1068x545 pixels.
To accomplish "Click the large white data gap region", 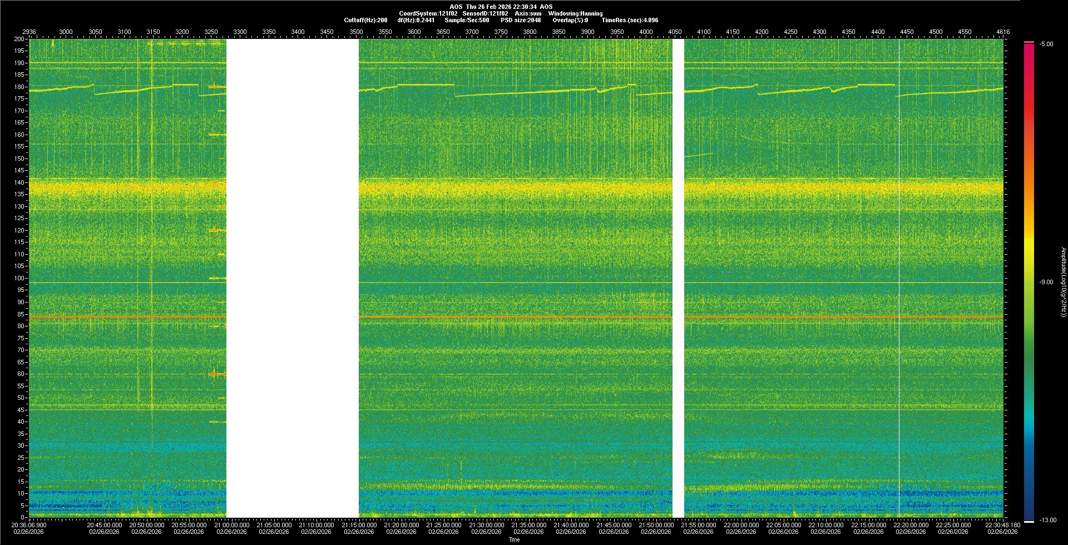I will pos(293,278).
